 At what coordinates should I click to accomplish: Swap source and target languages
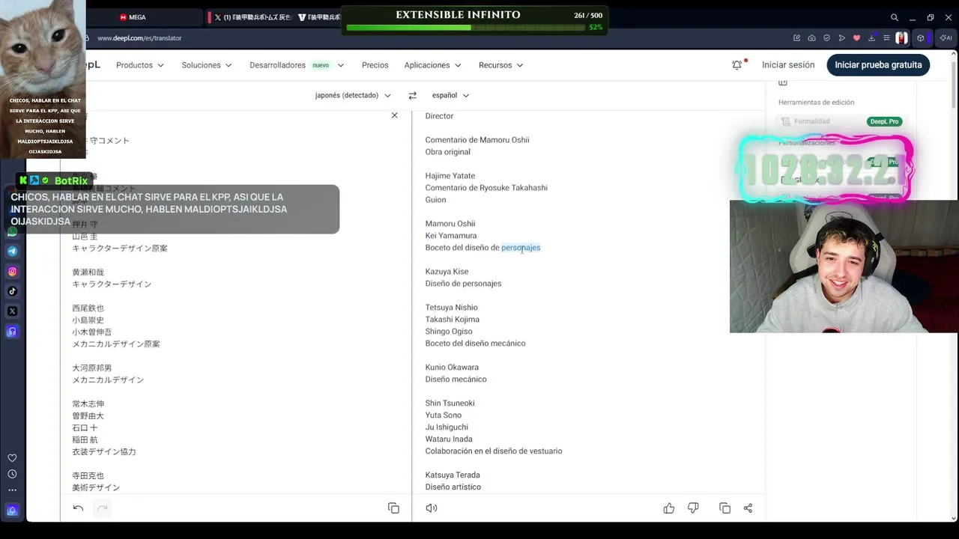[x=412, y=95]
